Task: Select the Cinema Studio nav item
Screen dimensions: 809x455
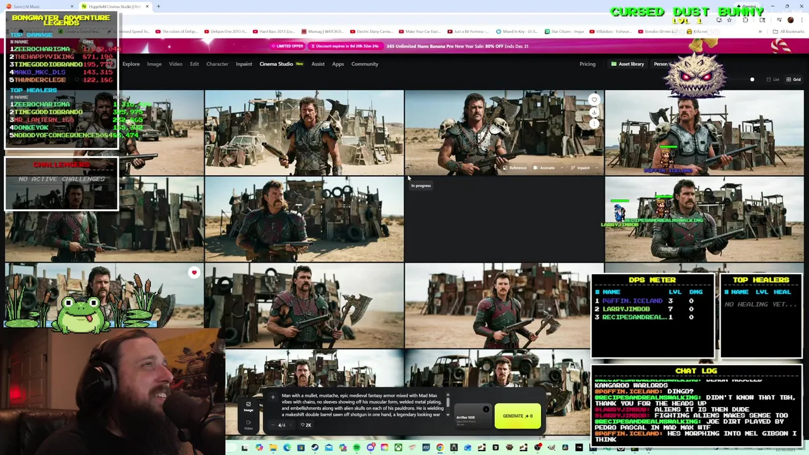Action: [x=281, y=64]
